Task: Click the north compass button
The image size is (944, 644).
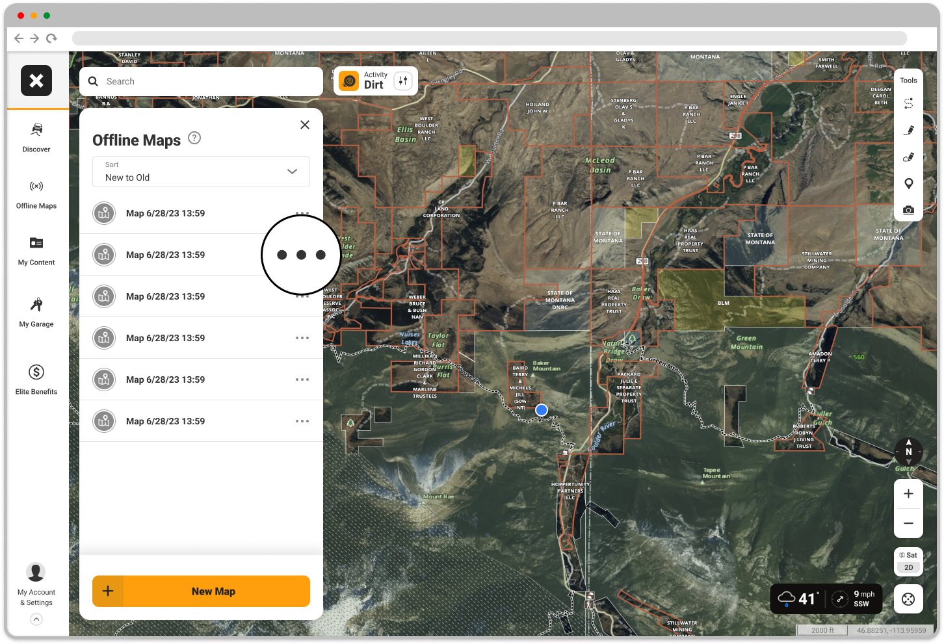Action: [909, 451]
